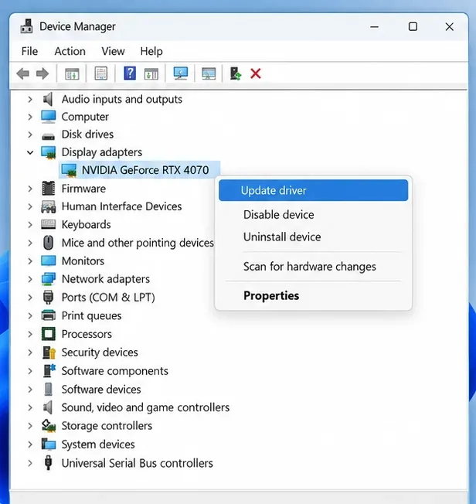Expand the System devices chevron
Viewport: 476px width, 504px height.
[x=30, y=444]
